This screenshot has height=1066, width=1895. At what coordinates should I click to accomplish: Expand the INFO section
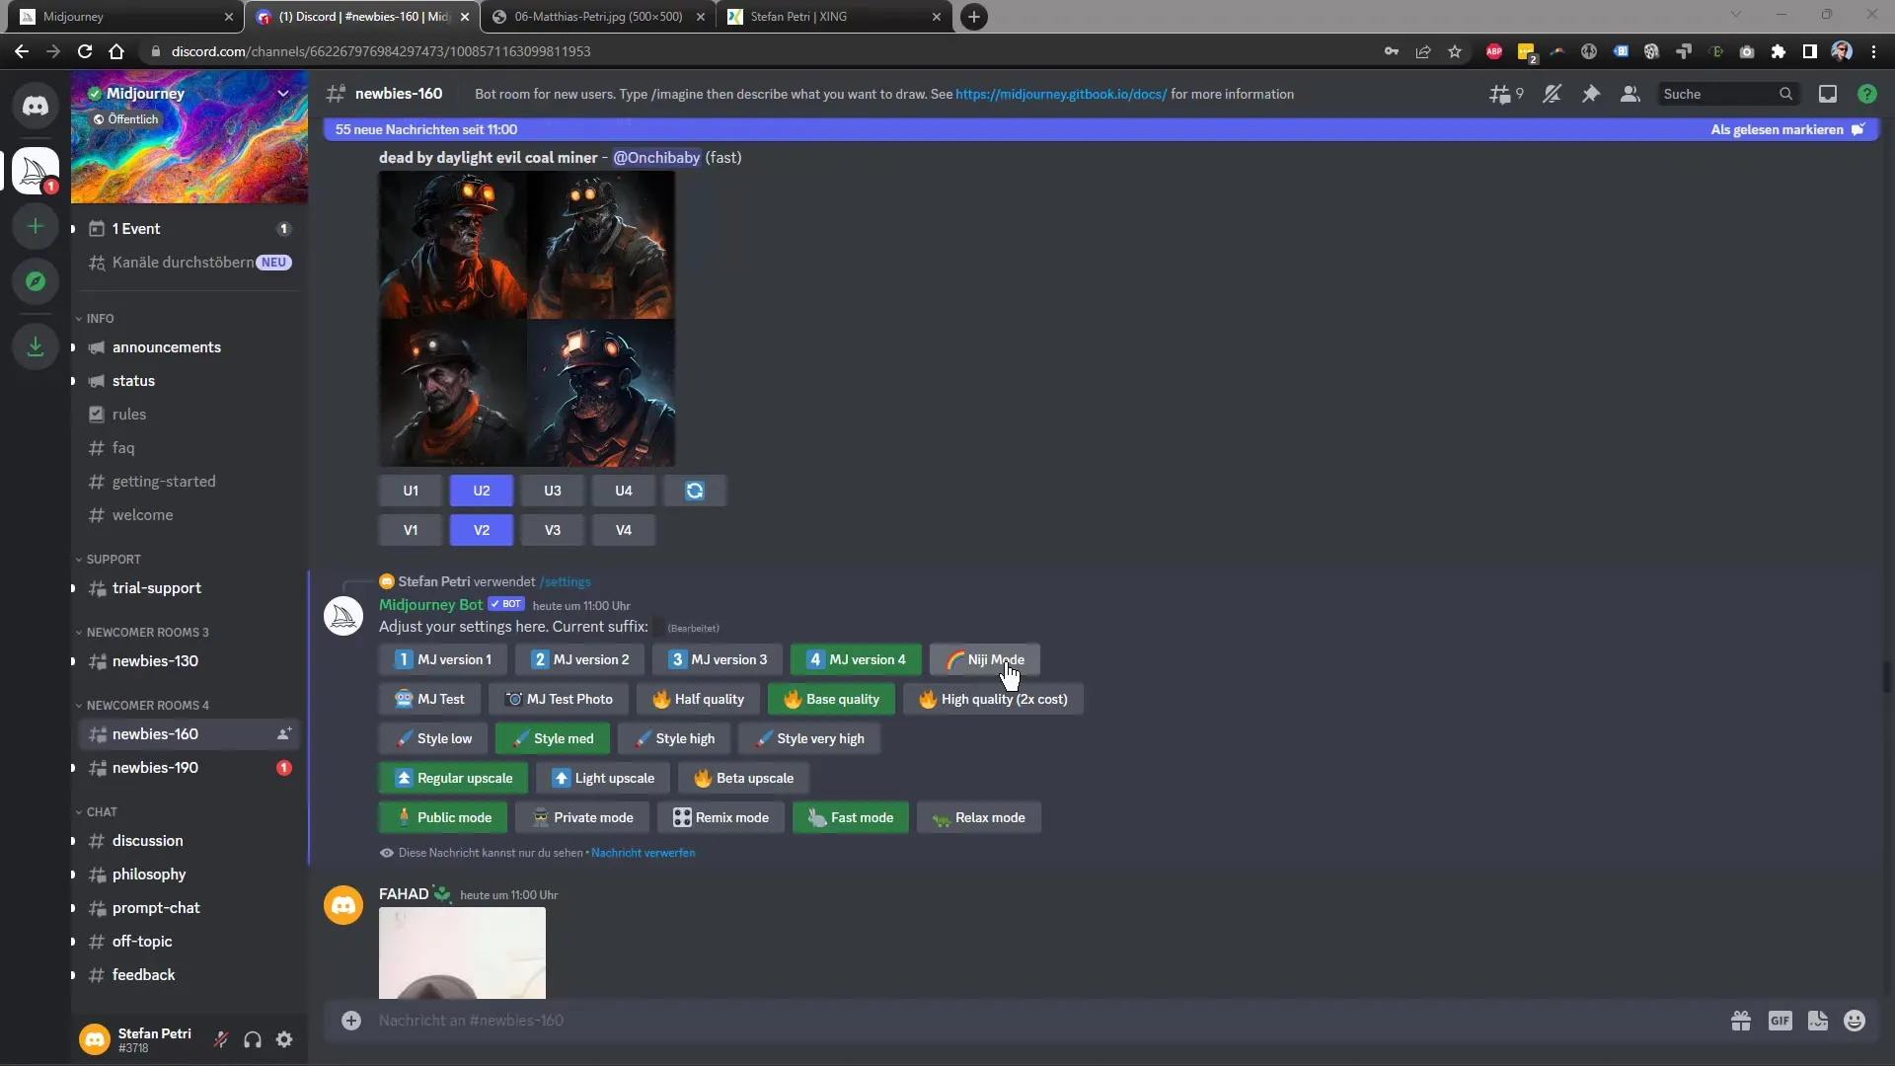[101, 318]
